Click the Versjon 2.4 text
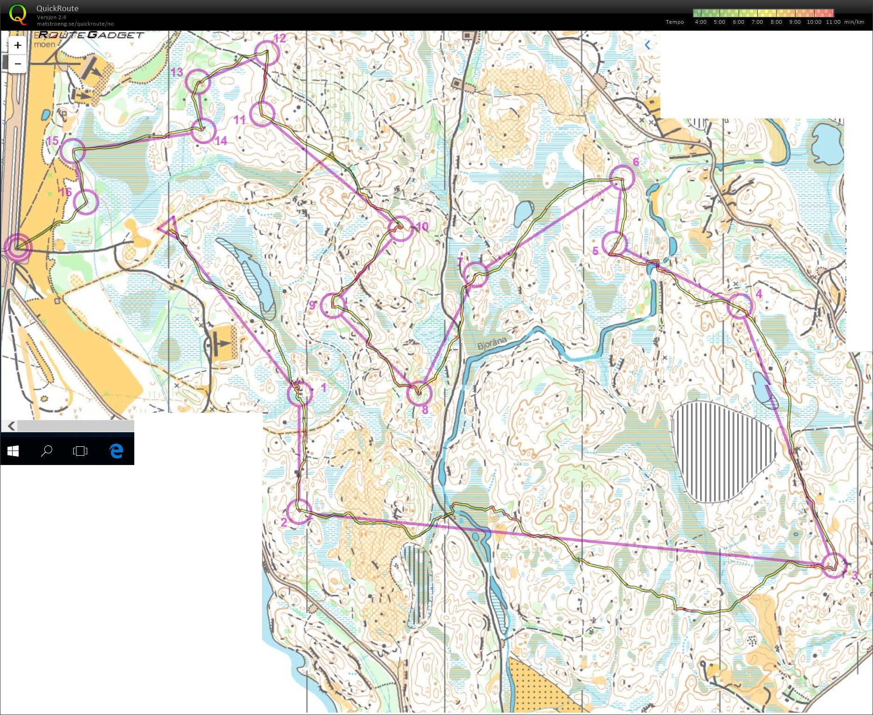Viewport: 873px width, 715px height. pos(51,17)
